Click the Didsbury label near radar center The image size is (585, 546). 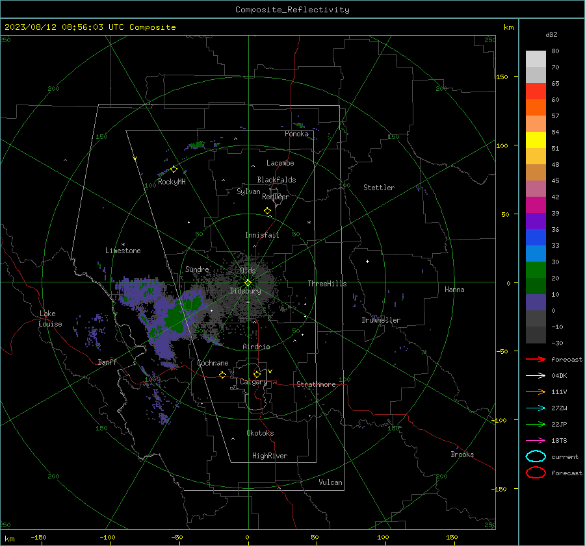(x=245, y=291)
